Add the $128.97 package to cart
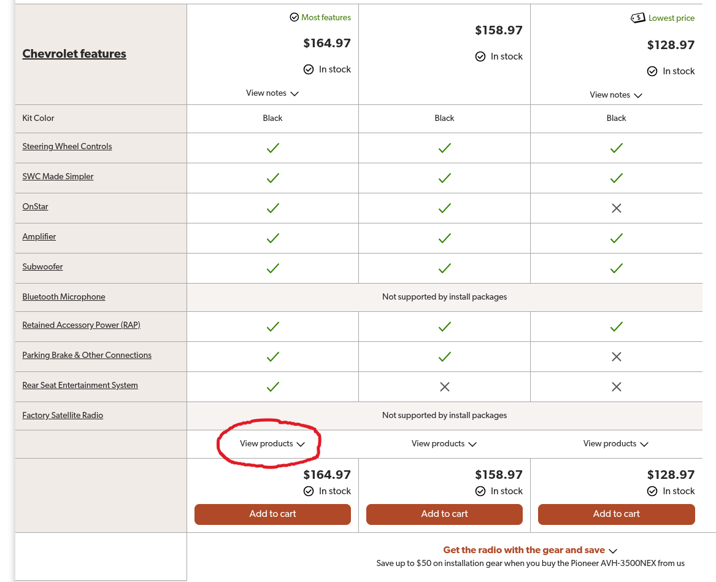The height and width of the screenshot is (582, 716). click(616, 514)
